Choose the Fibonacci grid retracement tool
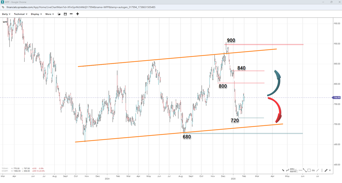This screenshot has height=183, width=342. (x=292, y=170)
